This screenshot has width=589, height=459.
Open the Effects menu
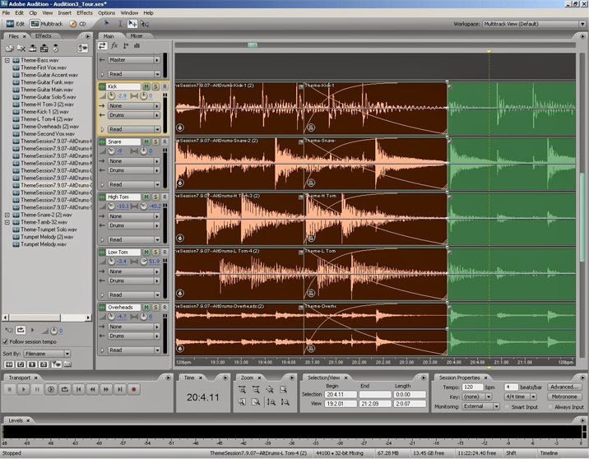85,13
